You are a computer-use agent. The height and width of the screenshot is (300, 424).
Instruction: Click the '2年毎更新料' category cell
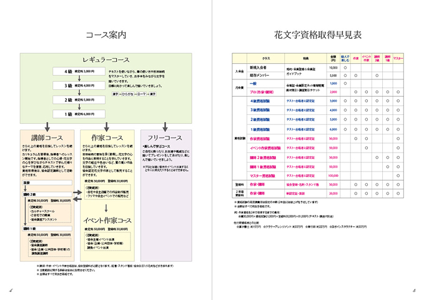click(239, 193)
